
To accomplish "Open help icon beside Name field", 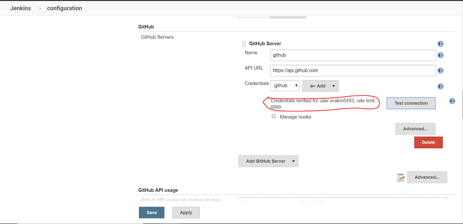I will 440,55.
